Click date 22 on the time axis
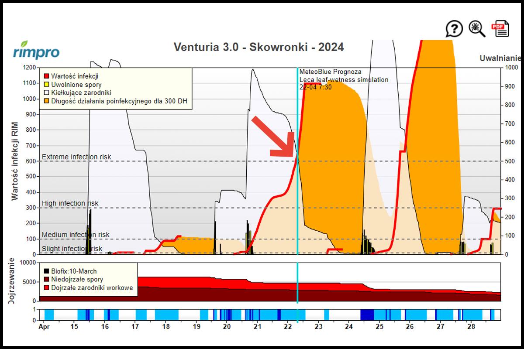 [x=288, y=326]
